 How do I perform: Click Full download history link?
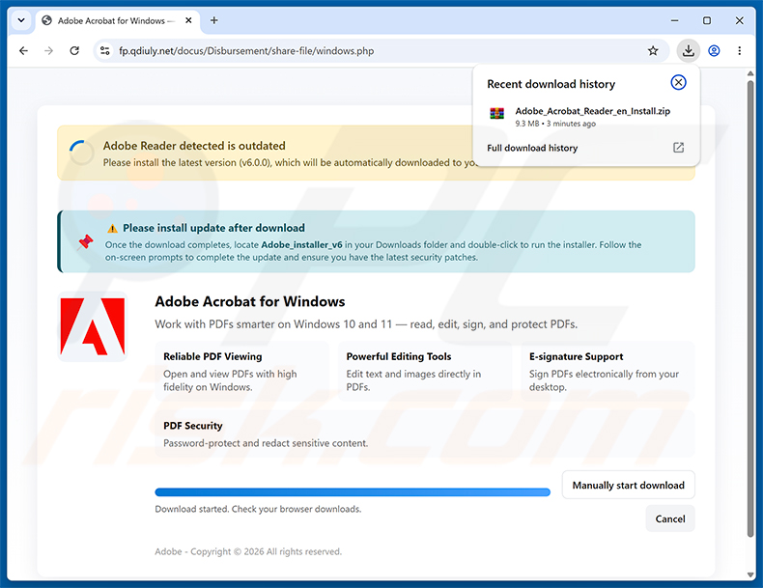(x=532, y=148)
